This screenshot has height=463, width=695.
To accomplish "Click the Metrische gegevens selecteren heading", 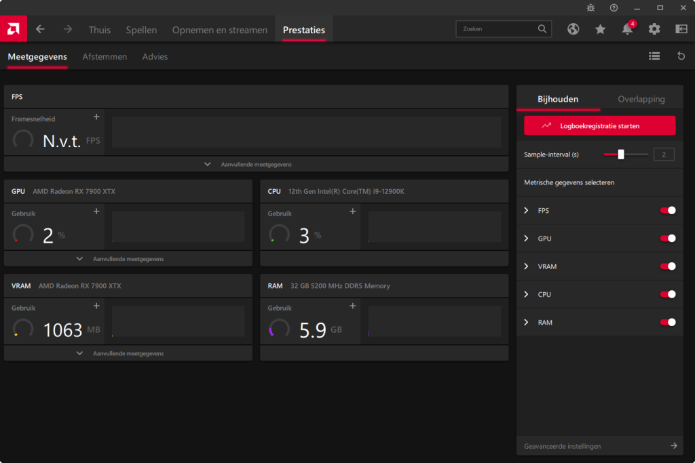I will [569, 182].
